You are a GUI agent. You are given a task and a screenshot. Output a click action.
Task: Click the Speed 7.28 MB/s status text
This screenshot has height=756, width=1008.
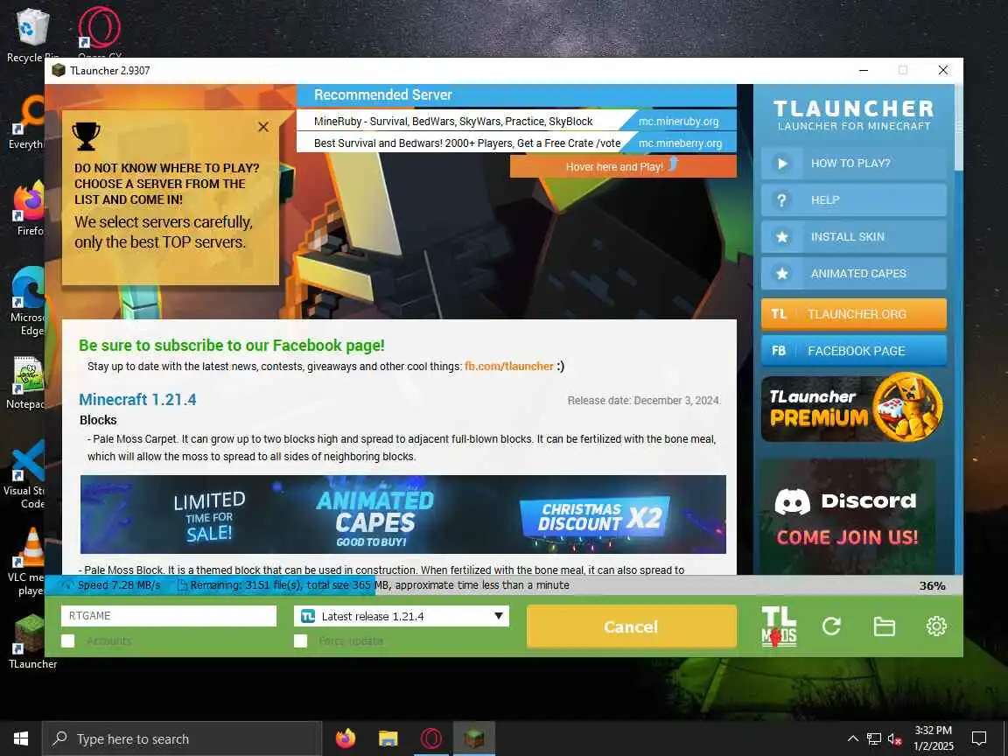point(119,585)
